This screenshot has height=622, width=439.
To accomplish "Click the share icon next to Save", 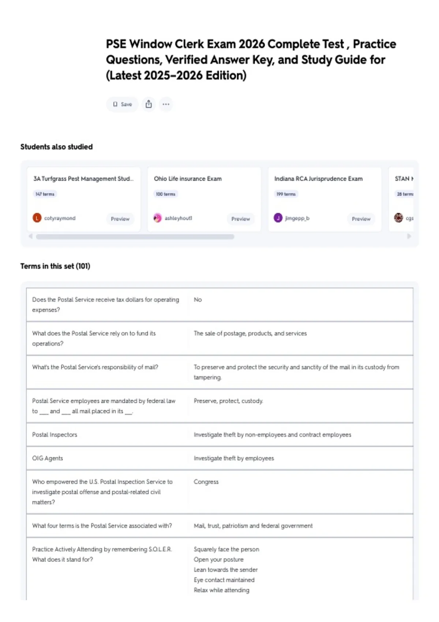I will [x=149, y=104].
